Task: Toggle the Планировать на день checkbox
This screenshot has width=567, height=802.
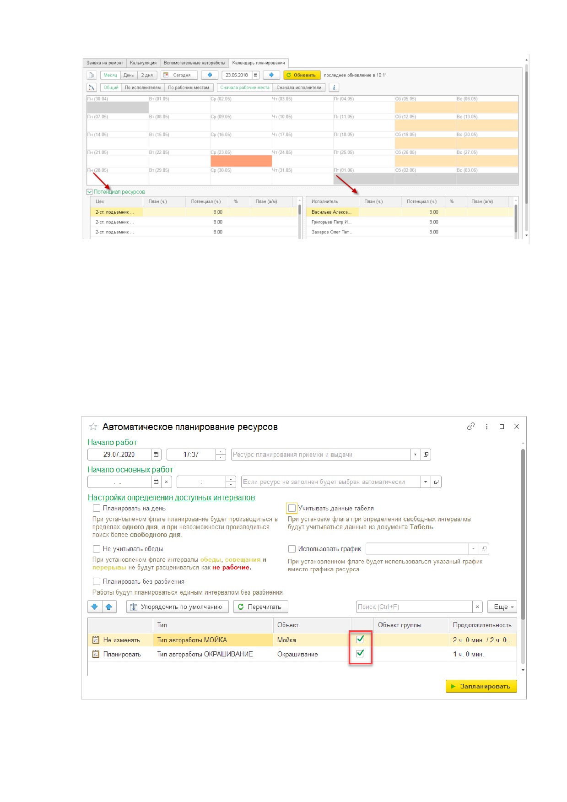Action: click(97, 508)
